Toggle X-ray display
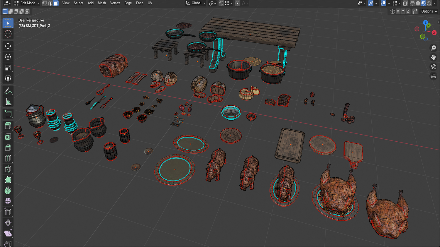This screenshot has height=247, width=440. click(x=405, y=3)
